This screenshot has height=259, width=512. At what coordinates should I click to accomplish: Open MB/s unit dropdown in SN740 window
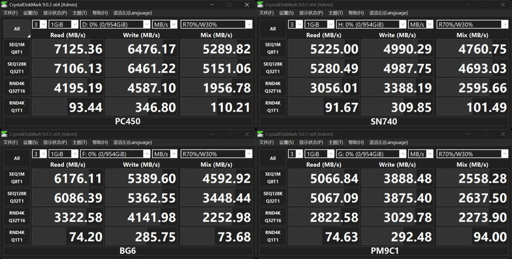point(421,25)
